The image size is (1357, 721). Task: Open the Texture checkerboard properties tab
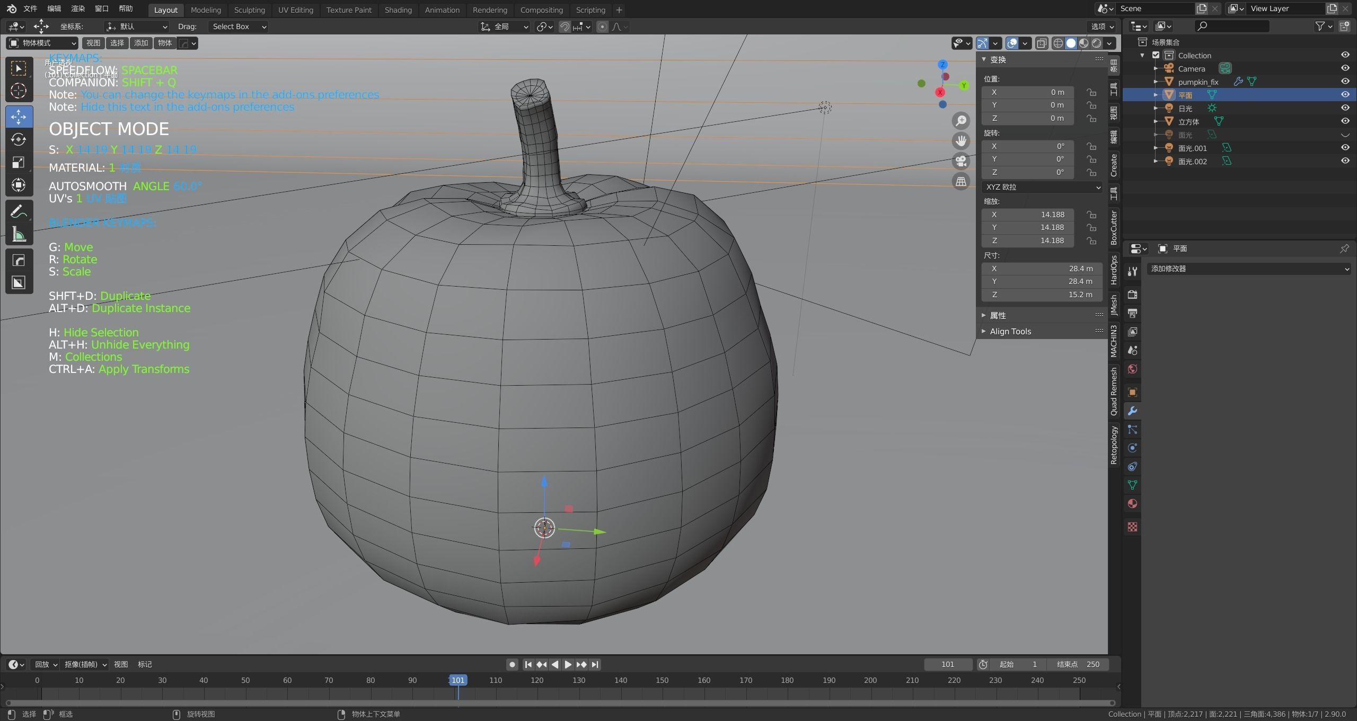1132,527
